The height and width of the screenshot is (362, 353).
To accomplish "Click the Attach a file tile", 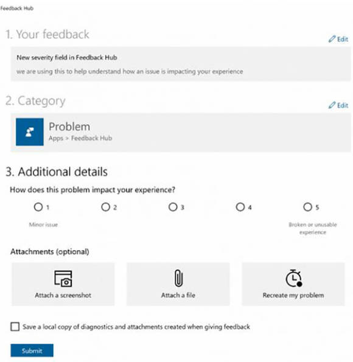I will pyautogui.click(x=178, y=284).
